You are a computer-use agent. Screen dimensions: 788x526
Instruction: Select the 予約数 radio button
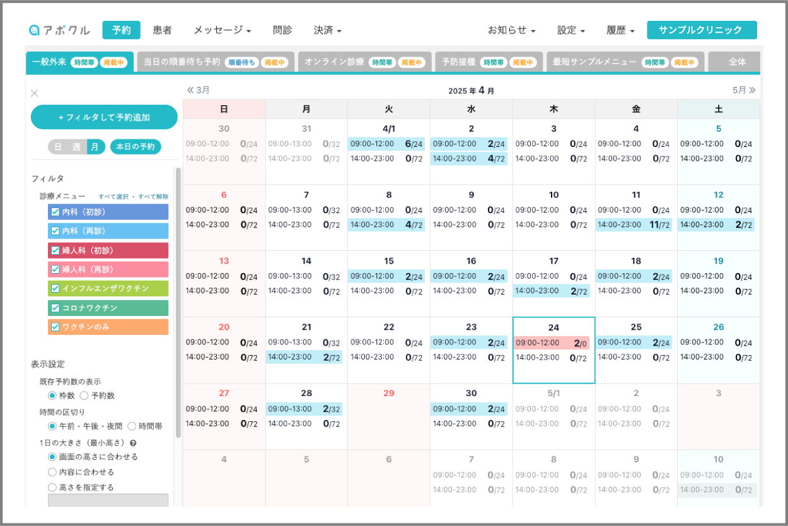pyautogui.click(x=84, y=395)
